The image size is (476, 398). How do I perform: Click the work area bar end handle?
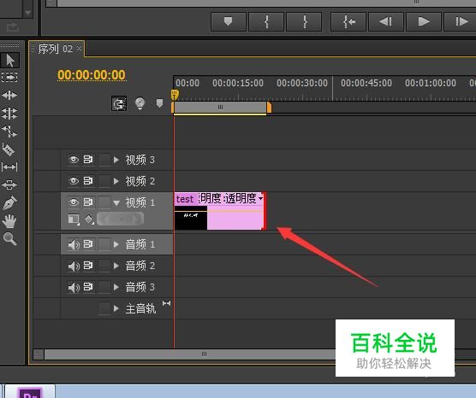click(x=269, y=108)
